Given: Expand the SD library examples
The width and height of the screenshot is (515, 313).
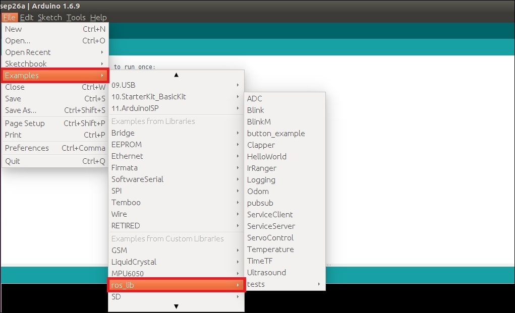Looking at the screenshot, I should (177, 296).
